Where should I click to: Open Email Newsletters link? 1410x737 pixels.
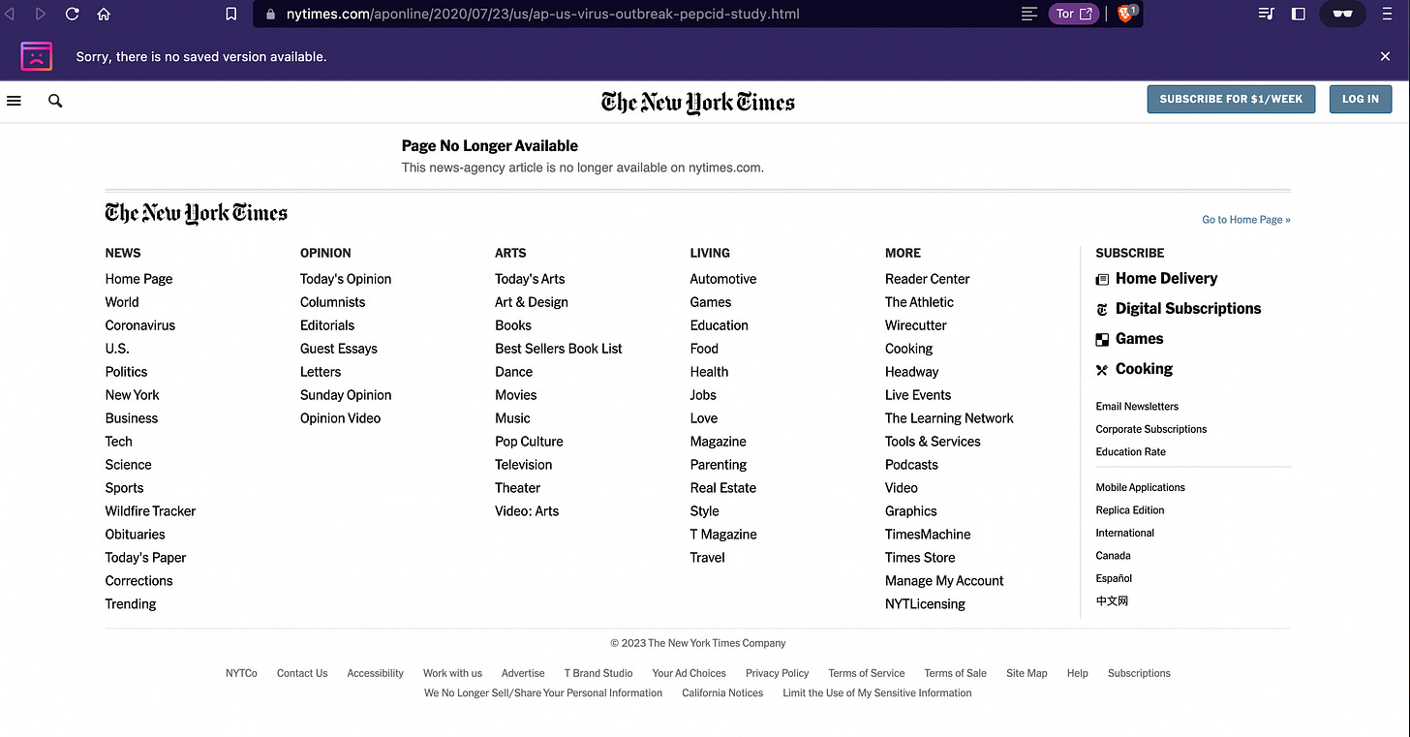tap(1137, 407)
